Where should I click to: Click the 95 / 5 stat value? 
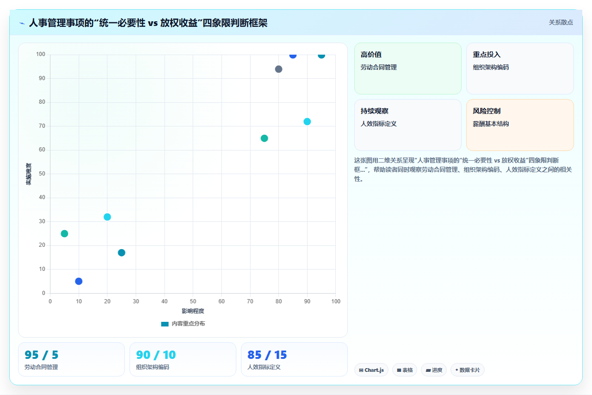pyautogui.click(x=42, y=355)
